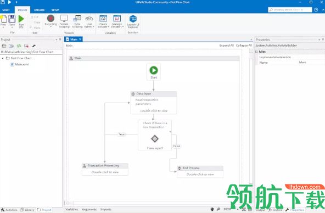Select the Data Input activity box
Screen dimensions: 325x213
[154, 103]
